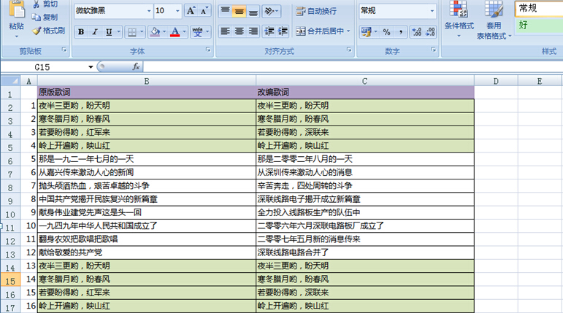Screen dimensions: 563x313
Task: Click the font color red A button
Action: (x=175, y=32)
